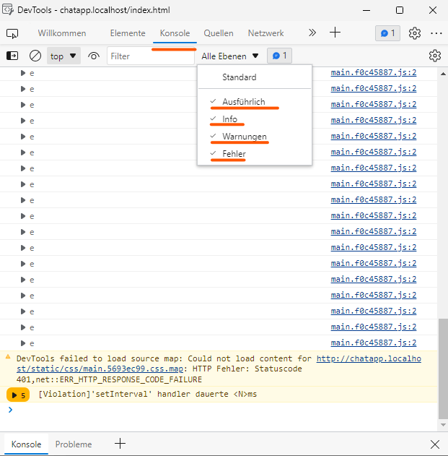Open the DevTools settings gear in the top bar

414,33
